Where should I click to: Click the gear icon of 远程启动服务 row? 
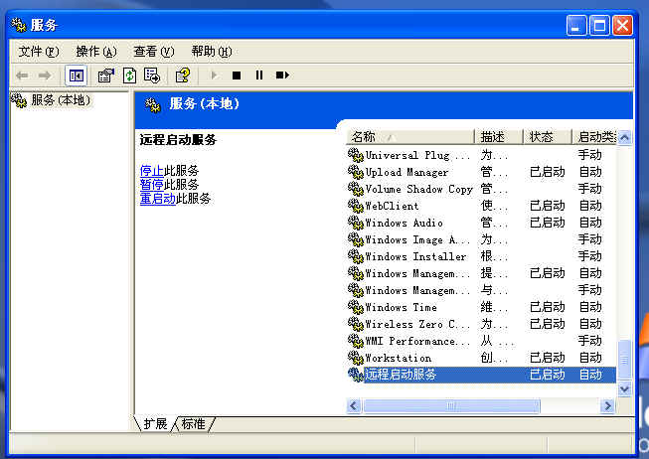pos(356,375)
